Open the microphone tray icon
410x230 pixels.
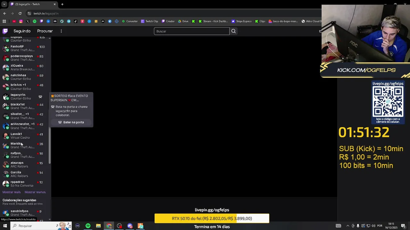[x=358, y=226]
